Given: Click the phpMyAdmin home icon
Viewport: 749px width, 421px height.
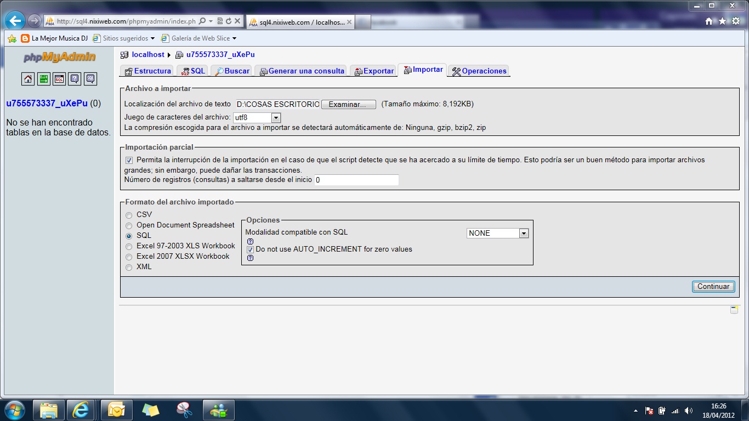Looking at the screenshot, I should [x=28, y=79].
